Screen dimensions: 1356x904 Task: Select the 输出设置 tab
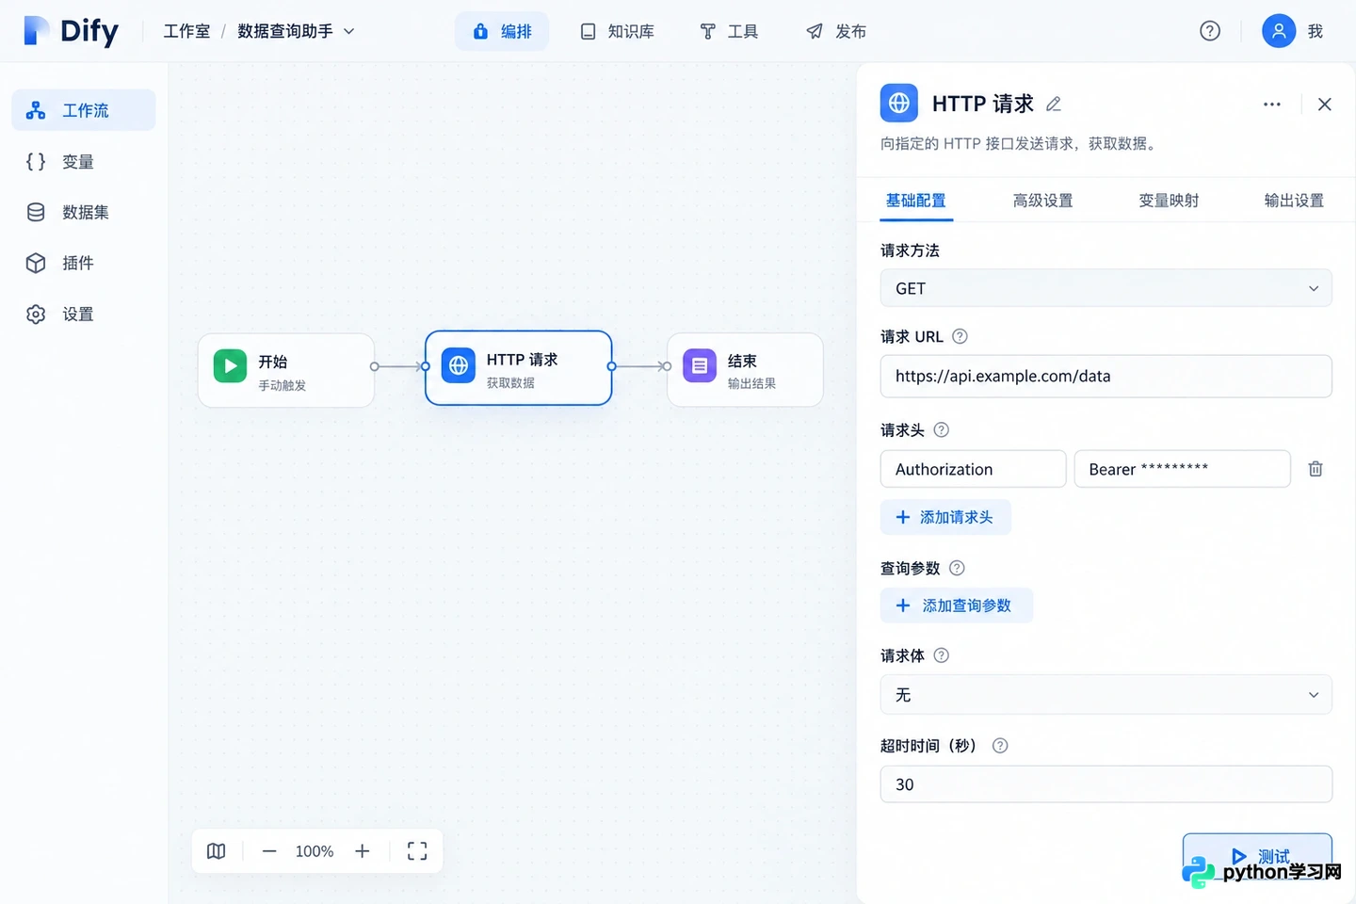[1294, 201]
